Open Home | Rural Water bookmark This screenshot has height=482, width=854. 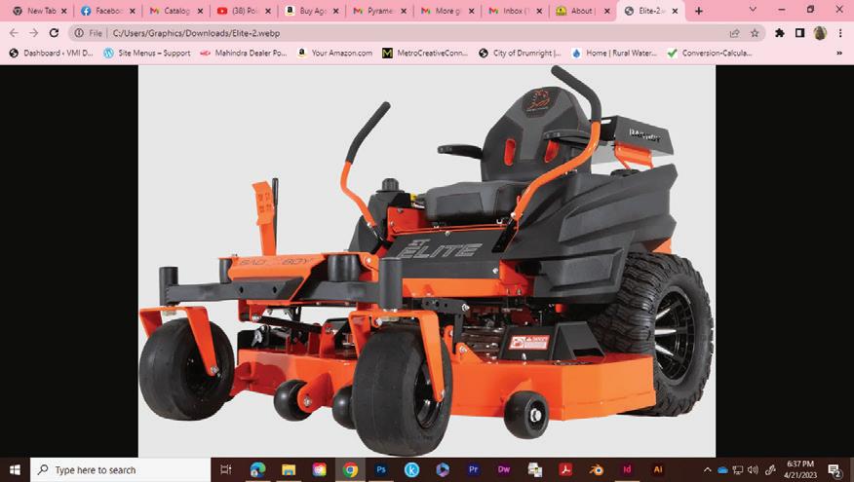point(614,53)
